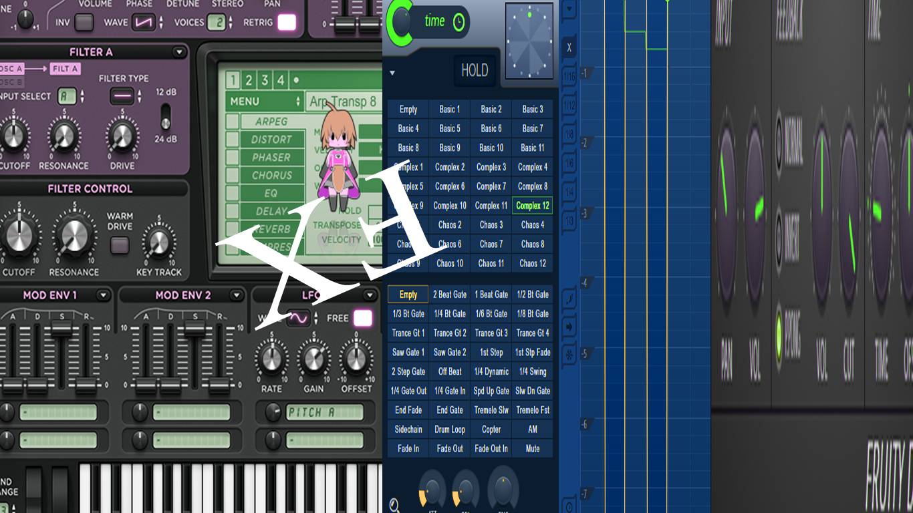Select the Basic 5 pattern preset

[x=450, y=128]
